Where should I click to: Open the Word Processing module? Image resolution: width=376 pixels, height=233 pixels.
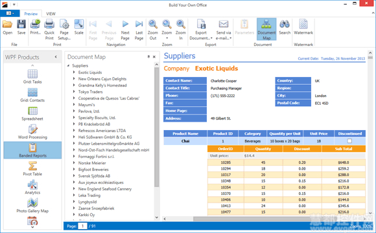32,131
